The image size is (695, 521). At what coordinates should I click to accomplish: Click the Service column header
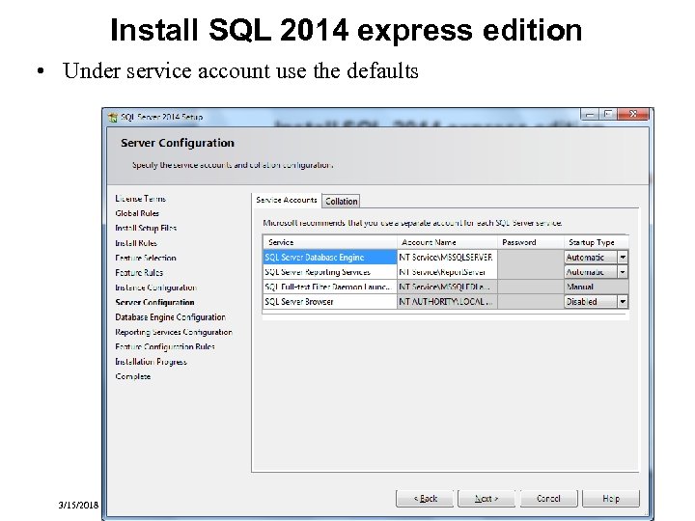click(330, 242)
